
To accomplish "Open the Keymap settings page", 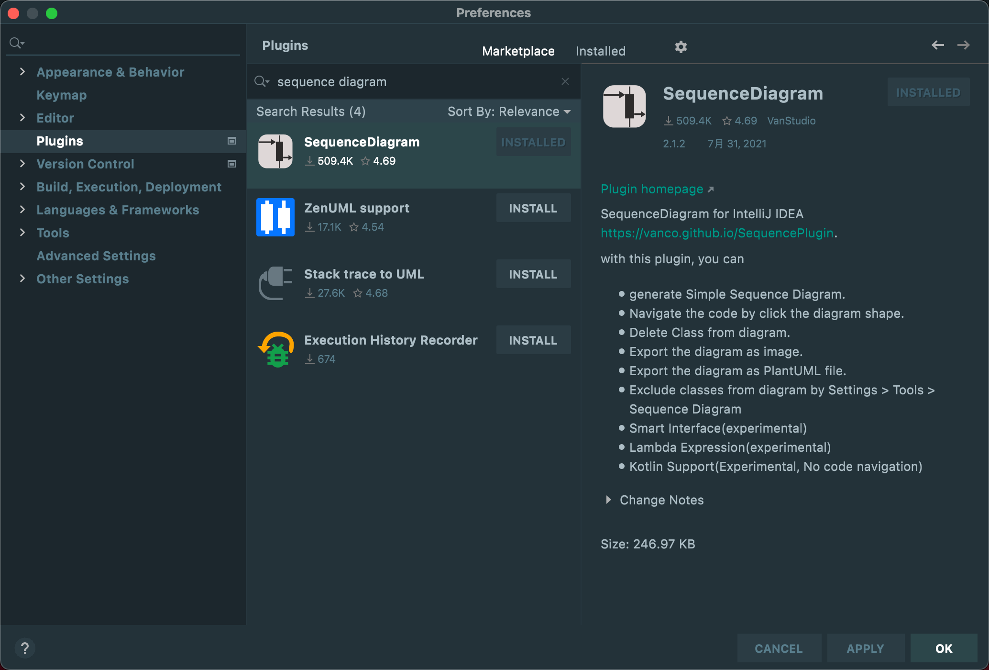I will (x=62, y=95).
